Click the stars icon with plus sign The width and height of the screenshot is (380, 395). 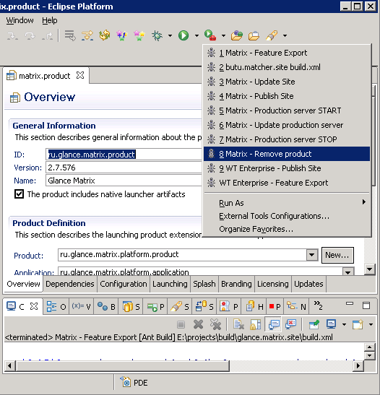coord(121,35)
